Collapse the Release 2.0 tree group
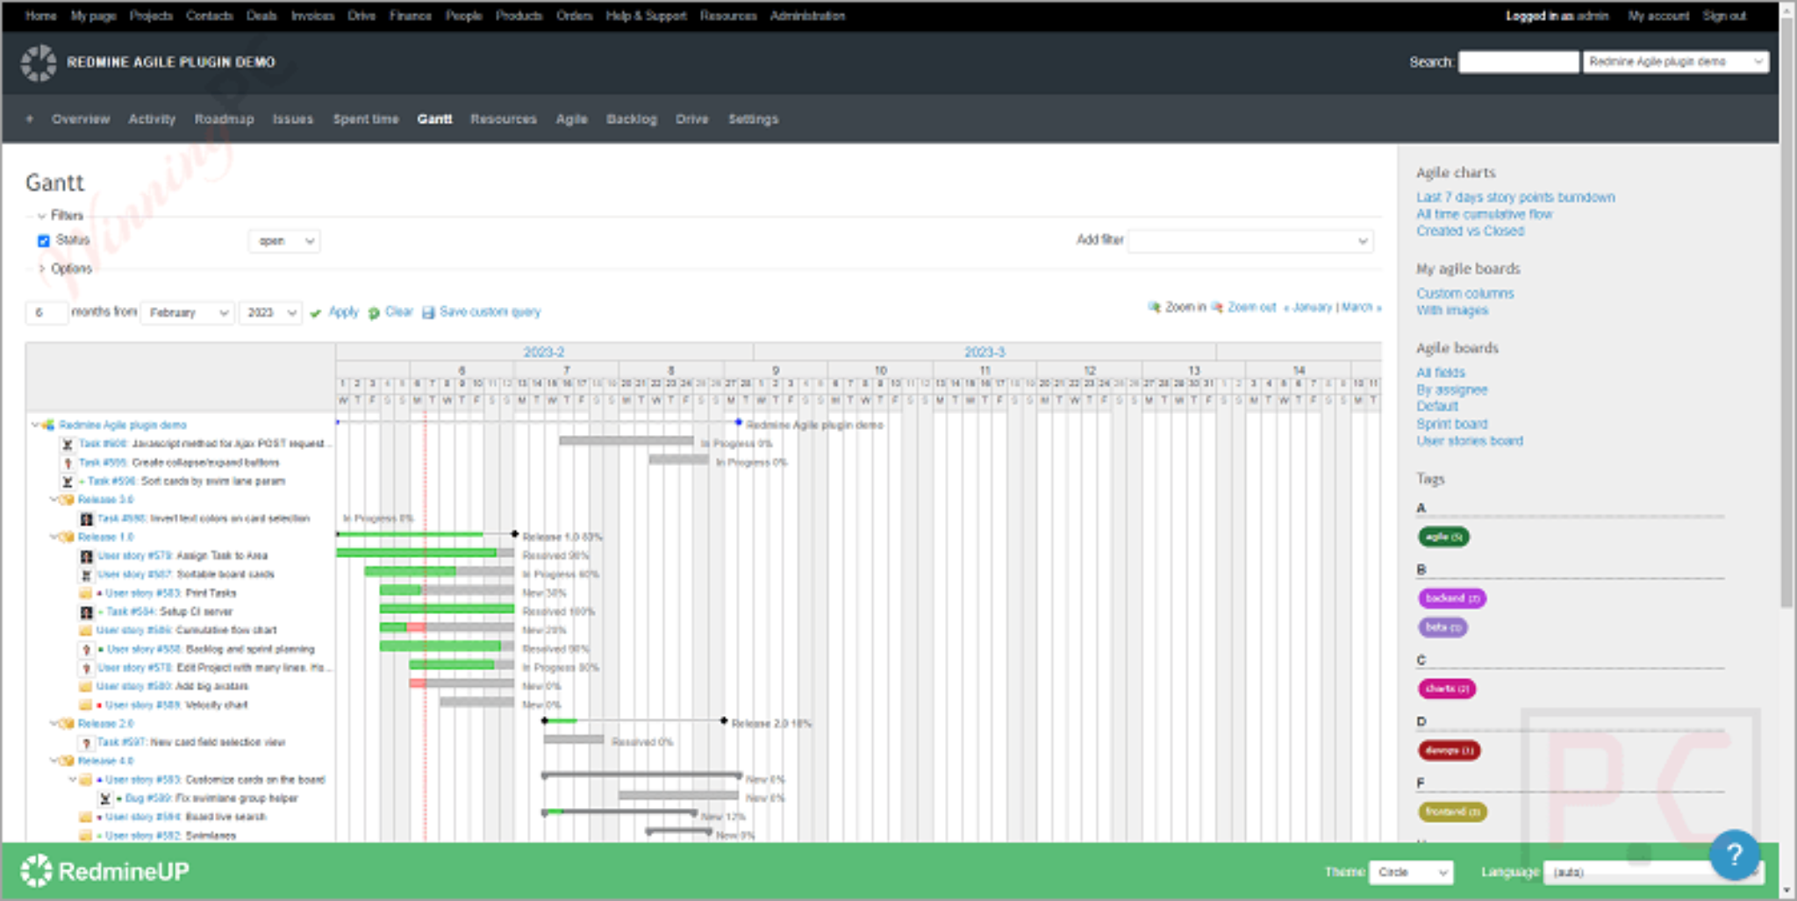Viewport: 1797px width, 901px height. [54, 724]
